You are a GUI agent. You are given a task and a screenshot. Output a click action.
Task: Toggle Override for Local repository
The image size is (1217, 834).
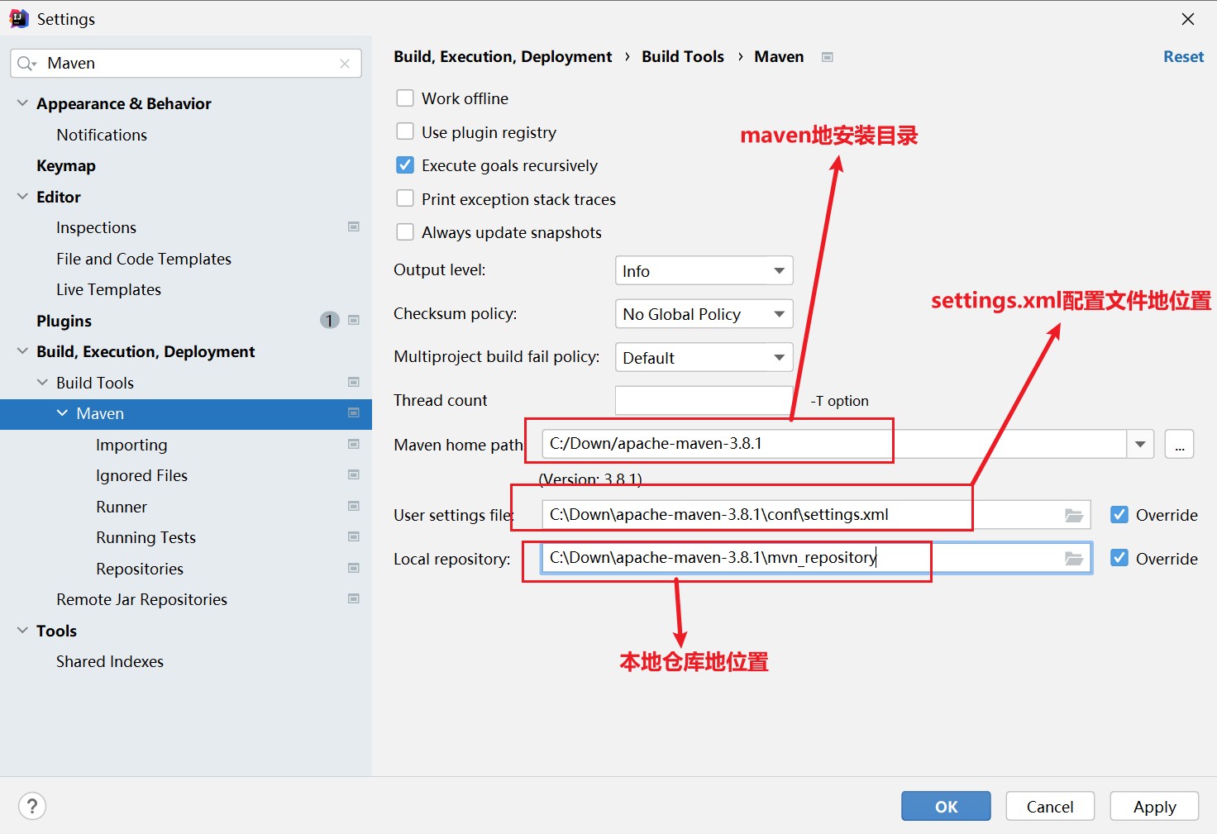1119,558
